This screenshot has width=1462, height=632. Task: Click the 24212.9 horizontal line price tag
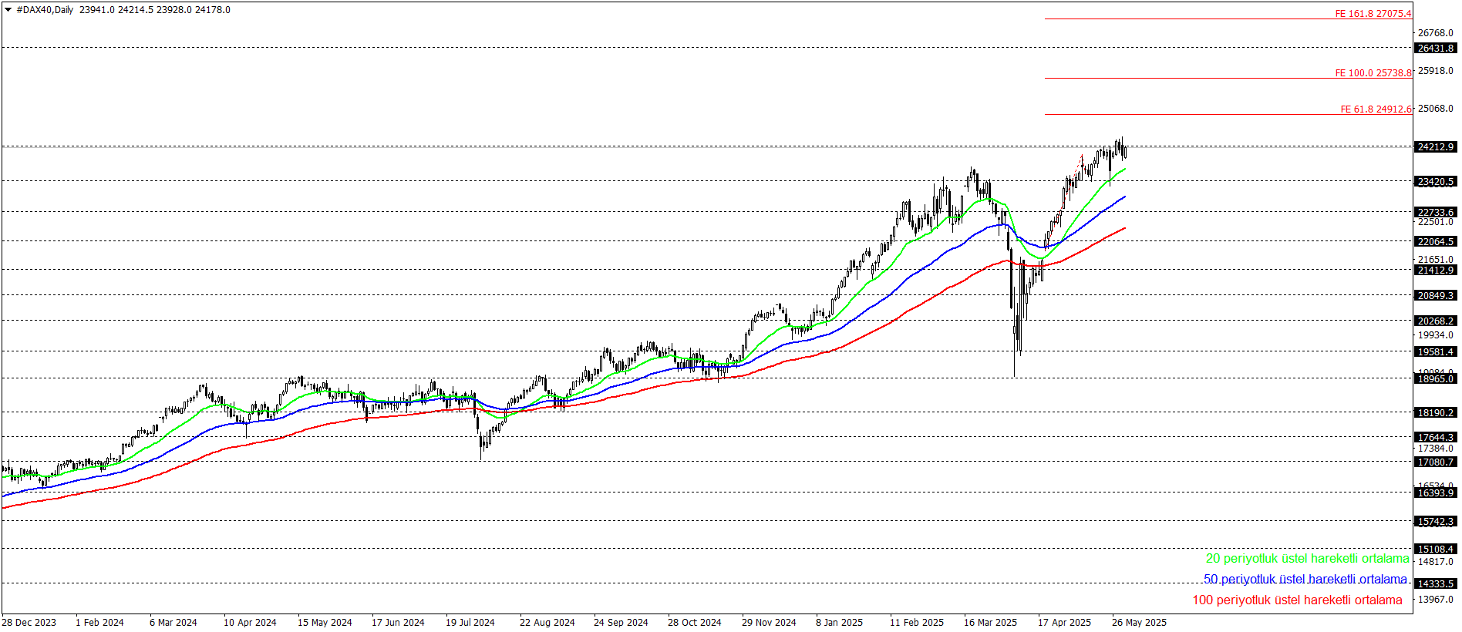pyautogui.click(x=1436, y=146)
